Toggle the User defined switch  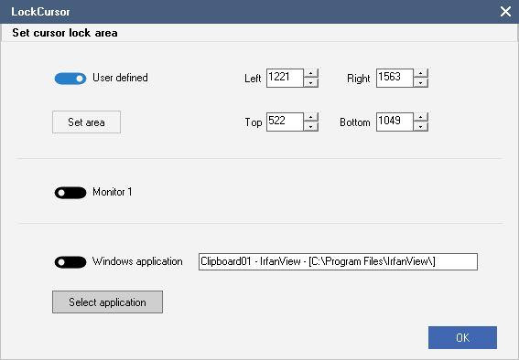tap(70, 79)
